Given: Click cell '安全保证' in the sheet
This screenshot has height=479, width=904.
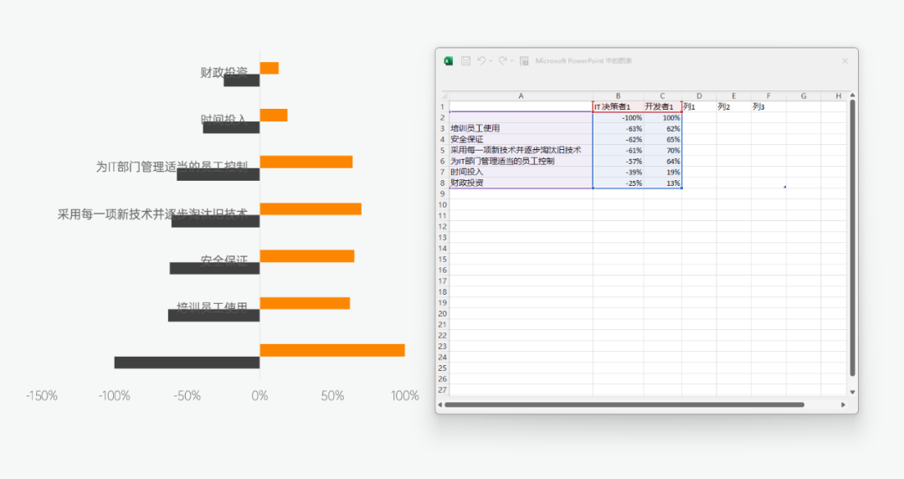Looking at the screenshot, I should point(521,140).
